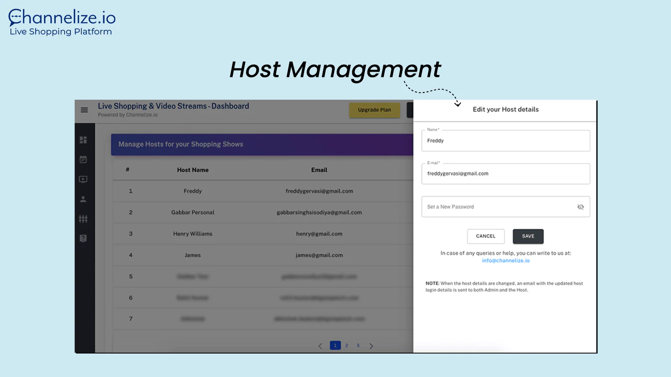671x377 pixels.
Task: Click the Live Shopping & Video Streams Dashboard title
Action: [174, 106]
